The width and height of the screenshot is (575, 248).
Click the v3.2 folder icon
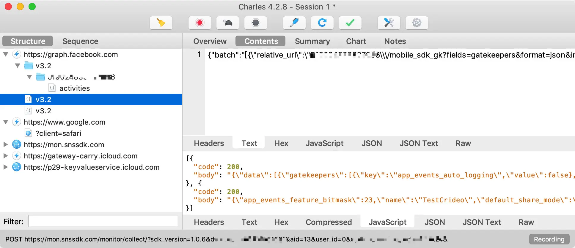(29, 65)
